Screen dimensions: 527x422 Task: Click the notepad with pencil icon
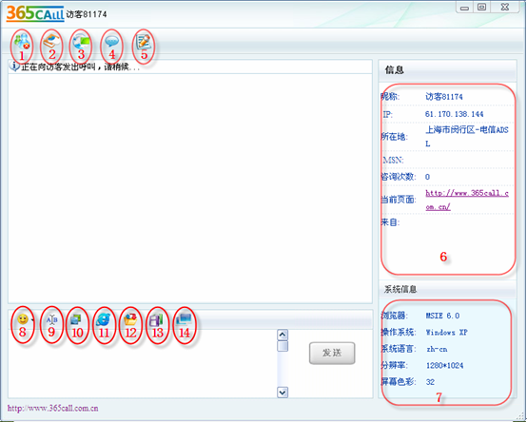click(x=144, y=42)
